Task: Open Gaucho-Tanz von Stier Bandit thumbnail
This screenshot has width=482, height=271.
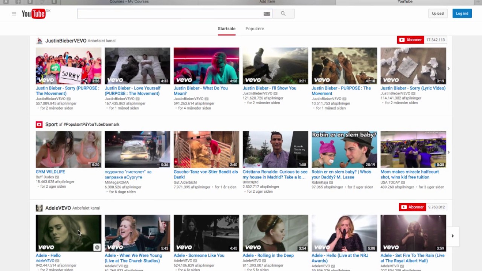Action: pyautogui.click(x=206, y=149)
